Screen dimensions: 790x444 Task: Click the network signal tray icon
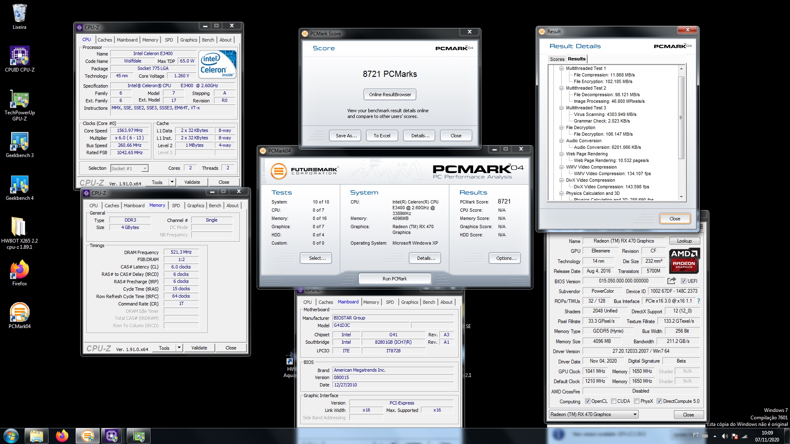pos(744,436)
